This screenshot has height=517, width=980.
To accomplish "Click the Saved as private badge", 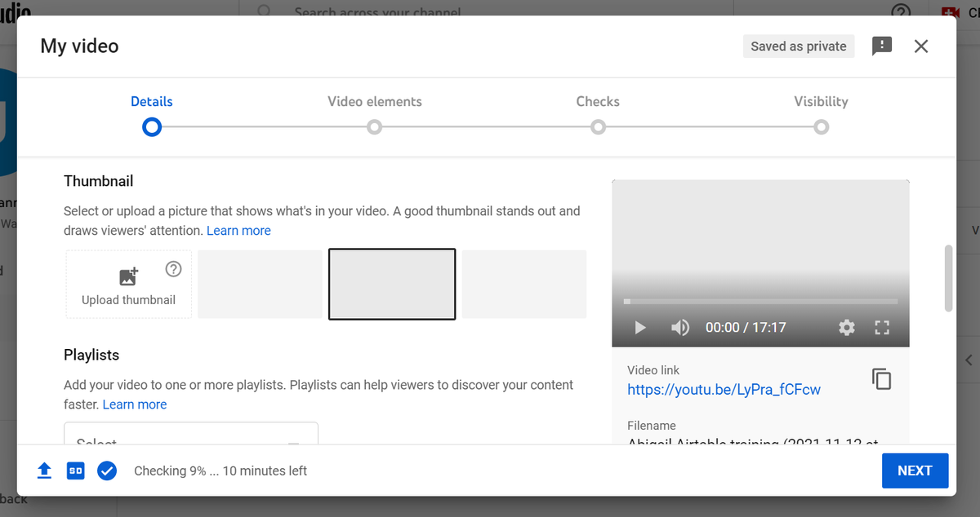I will 799,46.
